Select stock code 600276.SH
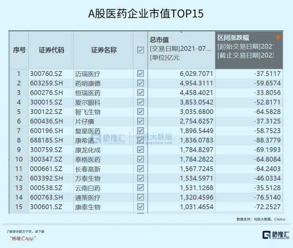Screen dimensions: 293x248 47,93
